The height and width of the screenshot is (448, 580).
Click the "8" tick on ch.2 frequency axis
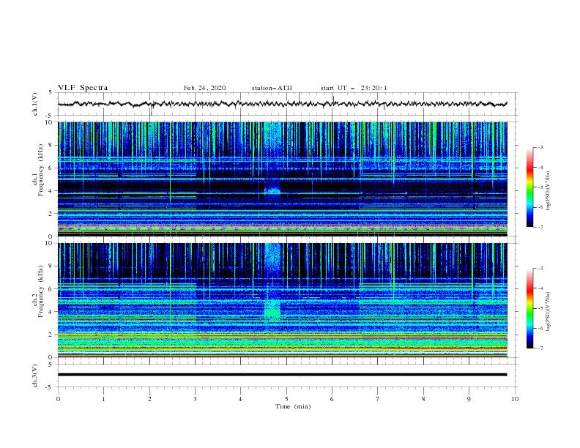(51, 266)
